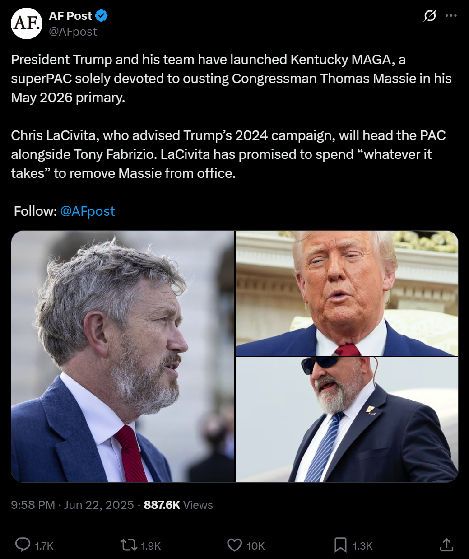Screen dimensions: 469x559
Task: Click the @AFpost handle under name
Action: click(73, 32)
